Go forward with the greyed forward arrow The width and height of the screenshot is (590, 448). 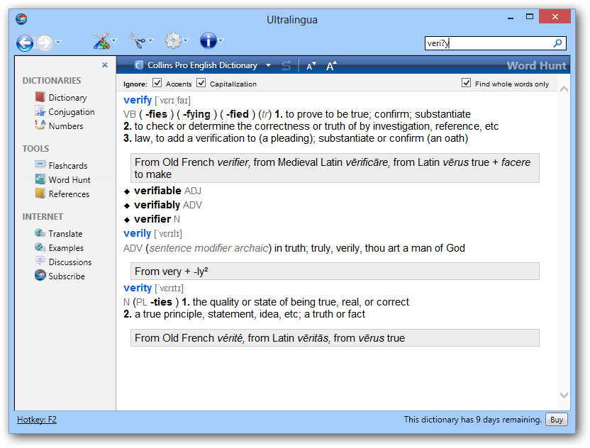pyautogui.click(x=45, y=43)
